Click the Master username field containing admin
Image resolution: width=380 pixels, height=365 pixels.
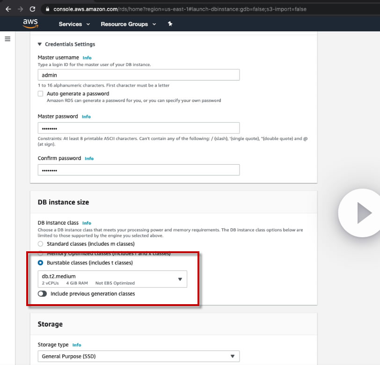[x=139, y=75]
